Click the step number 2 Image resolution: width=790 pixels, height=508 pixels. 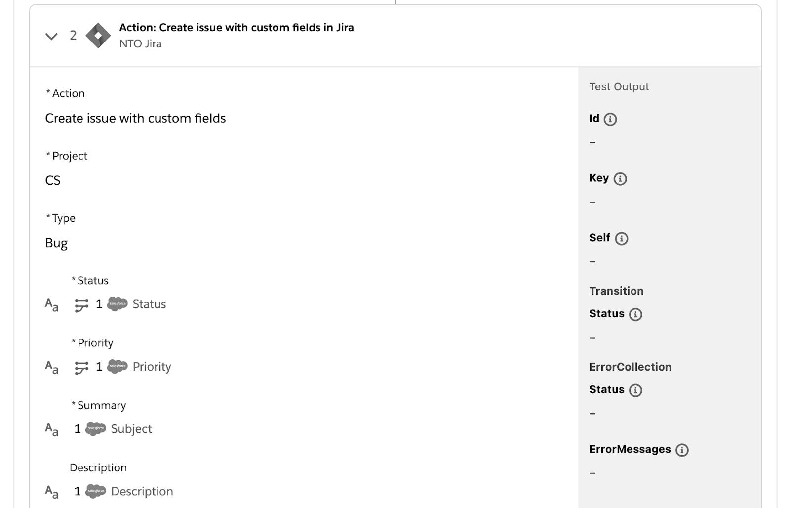click(73, 36)
